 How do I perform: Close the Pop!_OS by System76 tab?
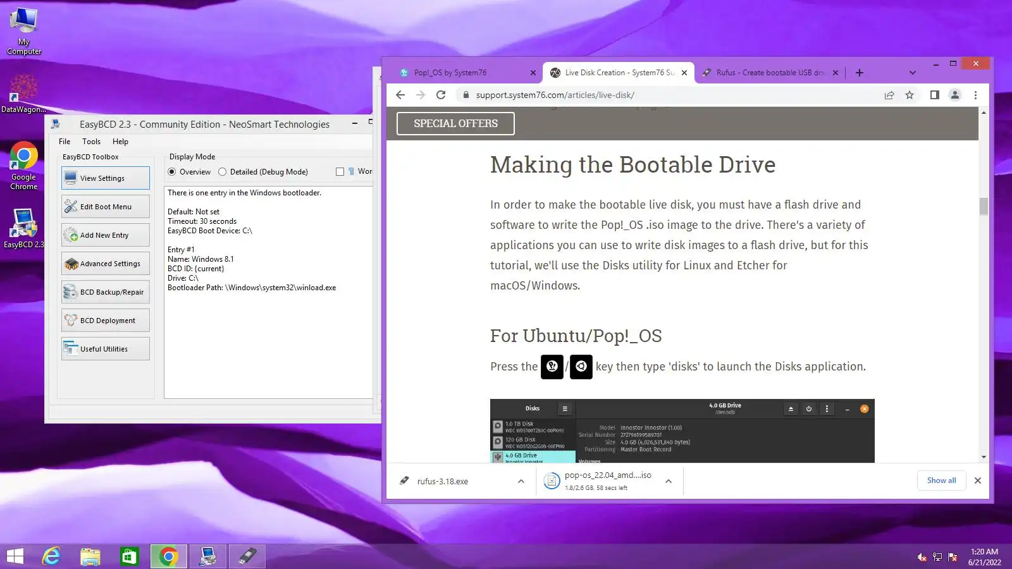(x=533, y=73)
